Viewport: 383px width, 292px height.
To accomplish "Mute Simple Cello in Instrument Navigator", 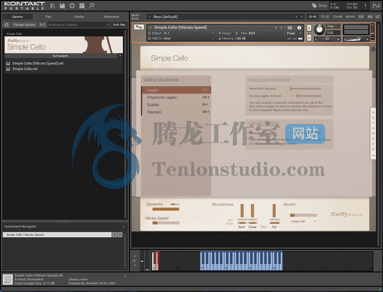I will 120,235.
